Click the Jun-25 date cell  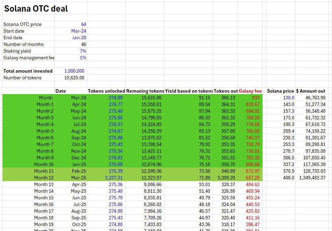(79, 198)
